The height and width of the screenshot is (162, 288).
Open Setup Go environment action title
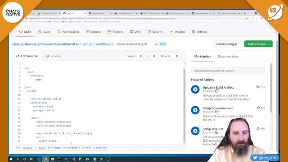tap(218, 108)
